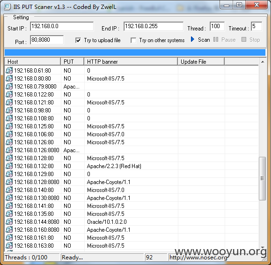This screenshot has height=265, width=271.
Task: Click the Timeout field
Action: click(x=256, y=26)
